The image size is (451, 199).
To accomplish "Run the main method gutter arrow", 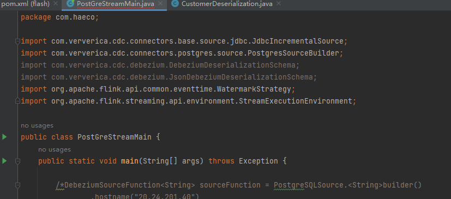I will click(x=4, y=161).
